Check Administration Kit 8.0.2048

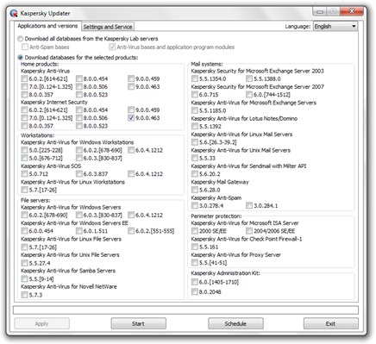[x=195, y=292]
